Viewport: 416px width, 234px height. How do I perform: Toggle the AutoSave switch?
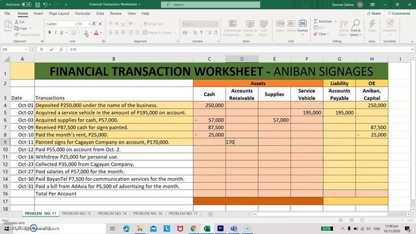click(26, 5)
